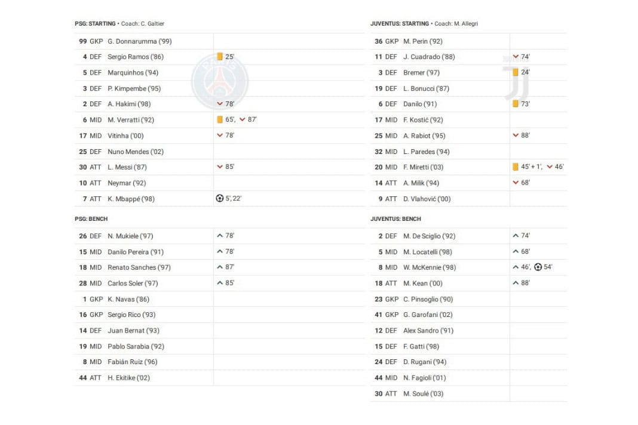
Task: Click Sergio Ramos yellow card icon
Action: pyautogui.click(x=220, y=57)
